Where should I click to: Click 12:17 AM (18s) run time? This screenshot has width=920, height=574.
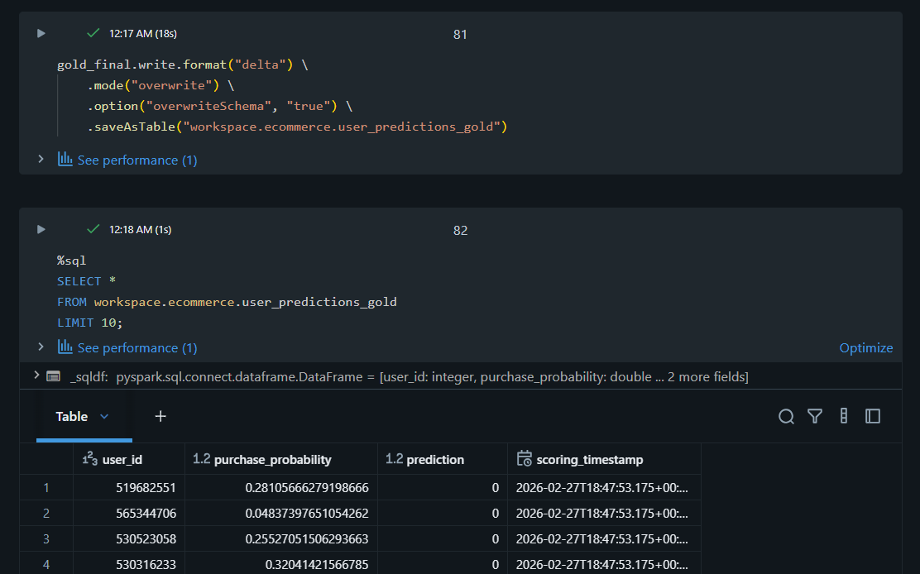143,33
